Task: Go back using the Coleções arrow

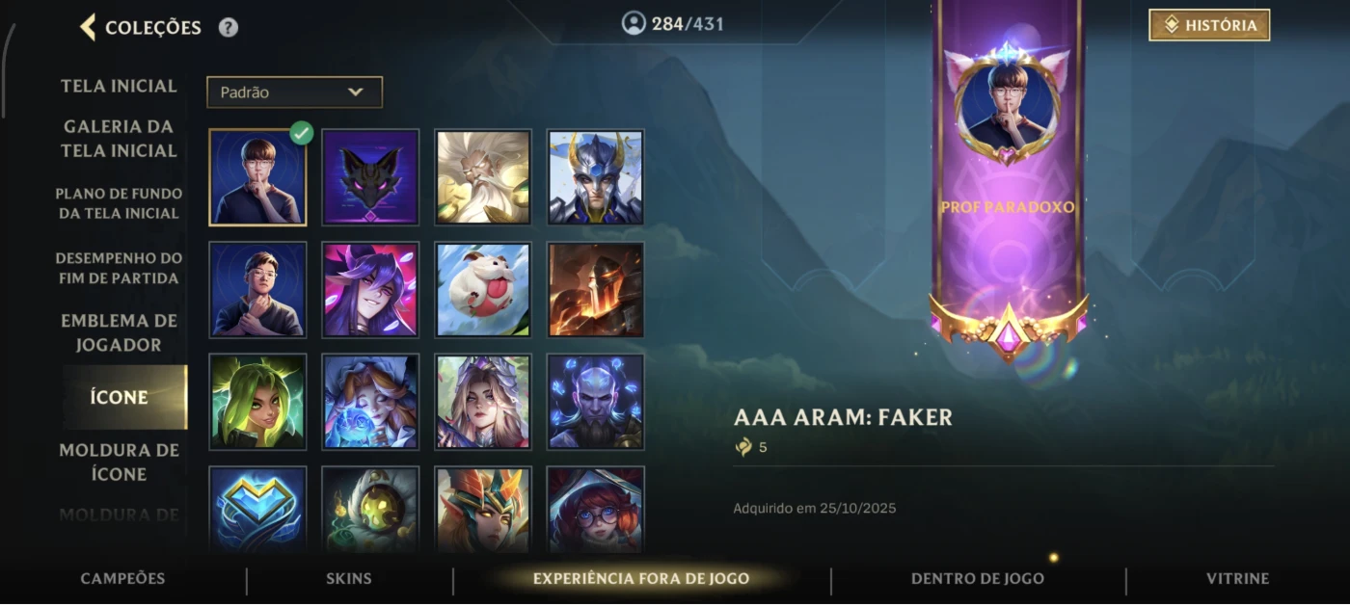Action: [x=88, y=27]
